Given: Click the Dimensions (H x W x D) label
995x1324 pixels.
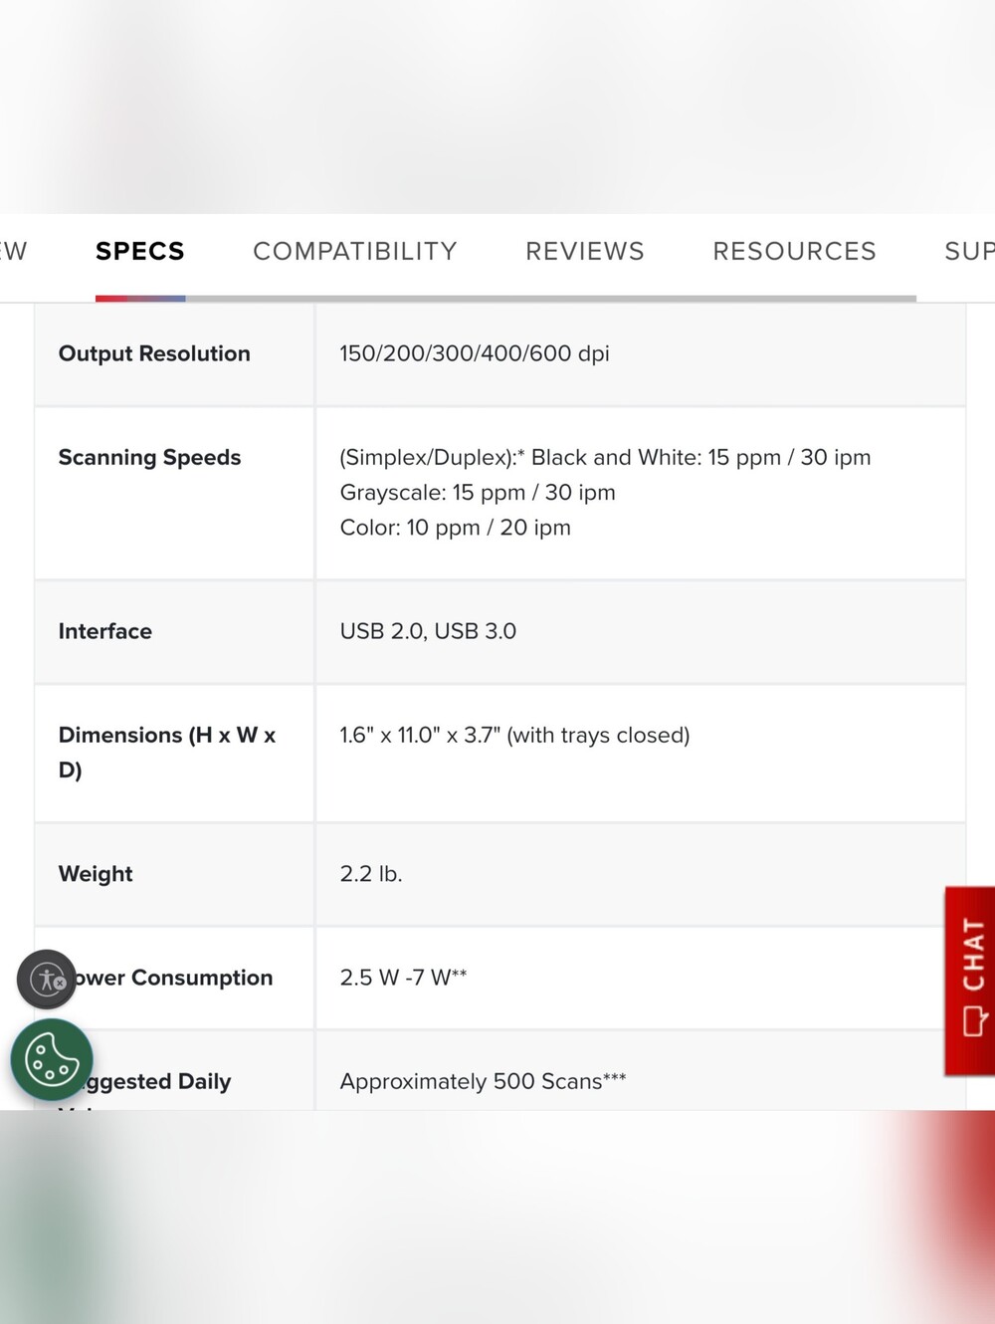Looking at the screenshot, I should [x=167, y=752].
